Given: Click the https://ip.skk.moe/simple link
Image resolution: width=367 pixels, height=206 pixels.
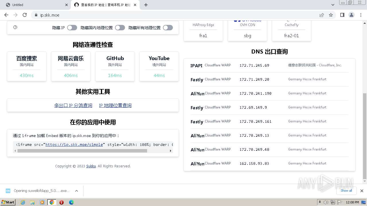Looking at the screenshot, I should (x=74, y=144).
